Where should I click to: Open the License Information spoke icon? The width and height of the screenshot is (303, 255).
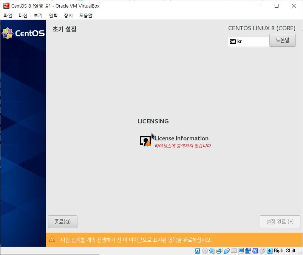click(x=145, y=141)
